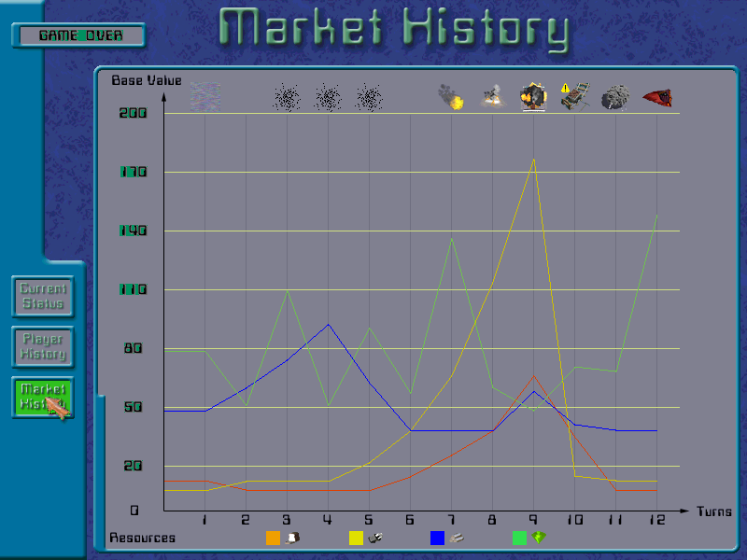Click the red spaceship event icon
This screenshot has width=747, height=560.
[656, 97]
